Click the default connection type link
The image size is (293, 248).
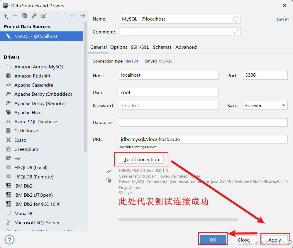click(132, 61)
